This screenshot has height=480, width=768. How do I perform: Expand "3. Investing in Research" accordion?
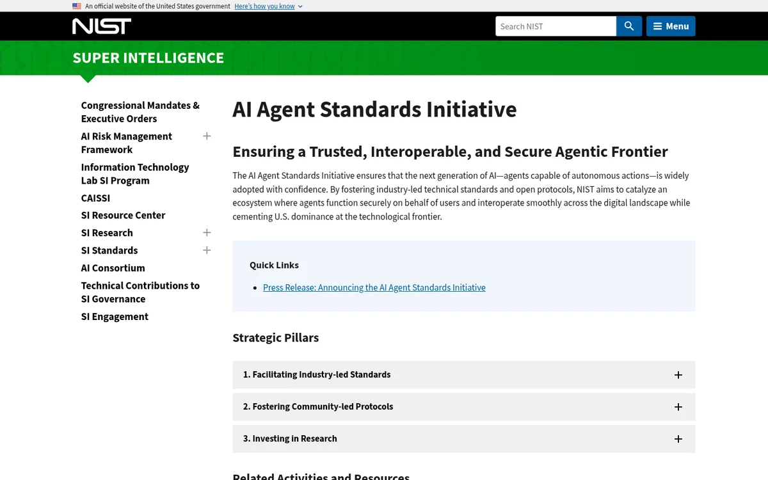tap(464, 439)
